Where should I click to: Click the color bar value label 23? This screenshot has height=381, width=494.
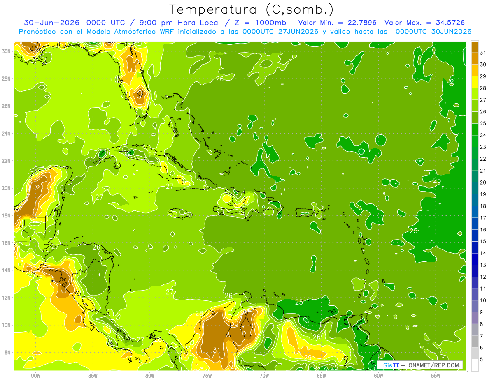[x=483, y=147]
